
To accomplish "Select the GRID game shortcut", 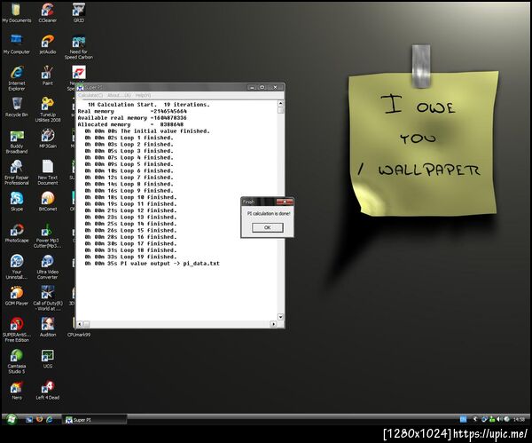I will 79,13.
